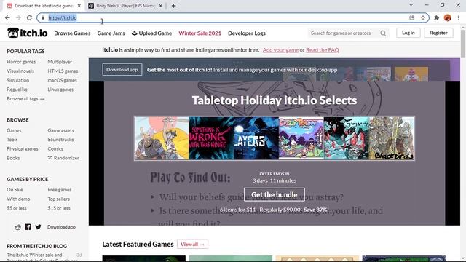Image resolution: width=466 pixels, height=262 pixels.
Task: Reload the page with the refresh icon
Action: [29, 17]
